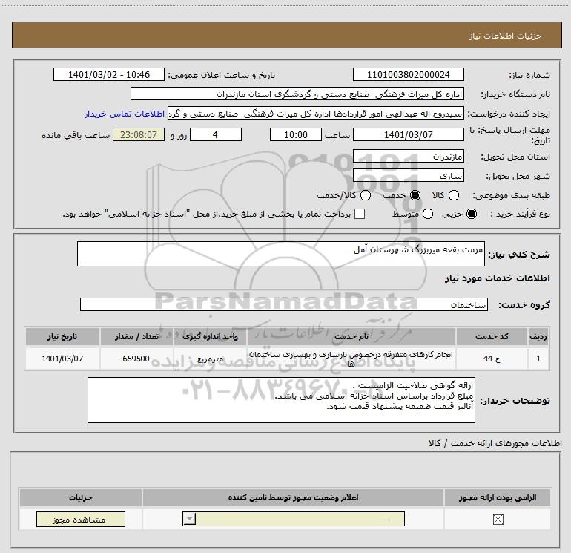The width and height of the screenshot is (571, 553).
Task: Click the الزامی بودن ارائه مجوز header
Action: tap(498, 497)
